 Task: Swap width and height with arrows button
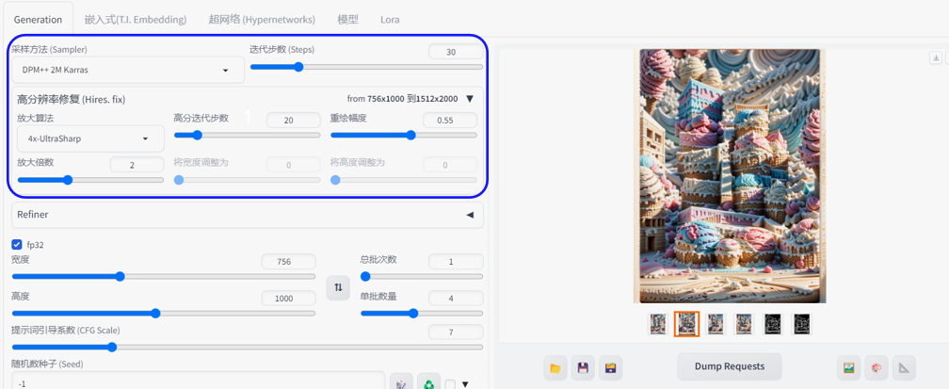(338, 287)
